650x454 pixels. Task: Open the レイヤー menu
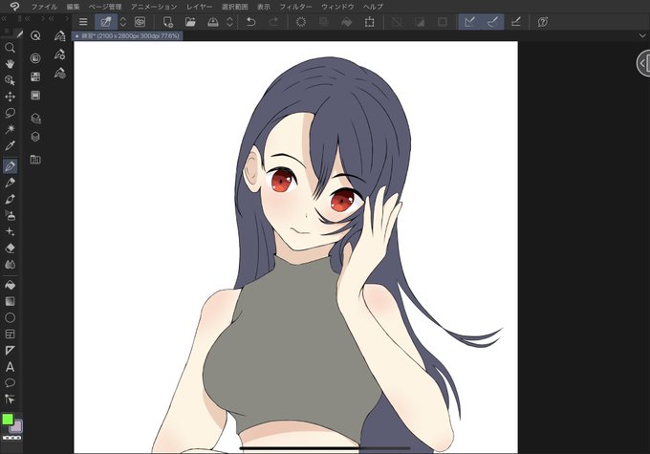coord(200,7)
